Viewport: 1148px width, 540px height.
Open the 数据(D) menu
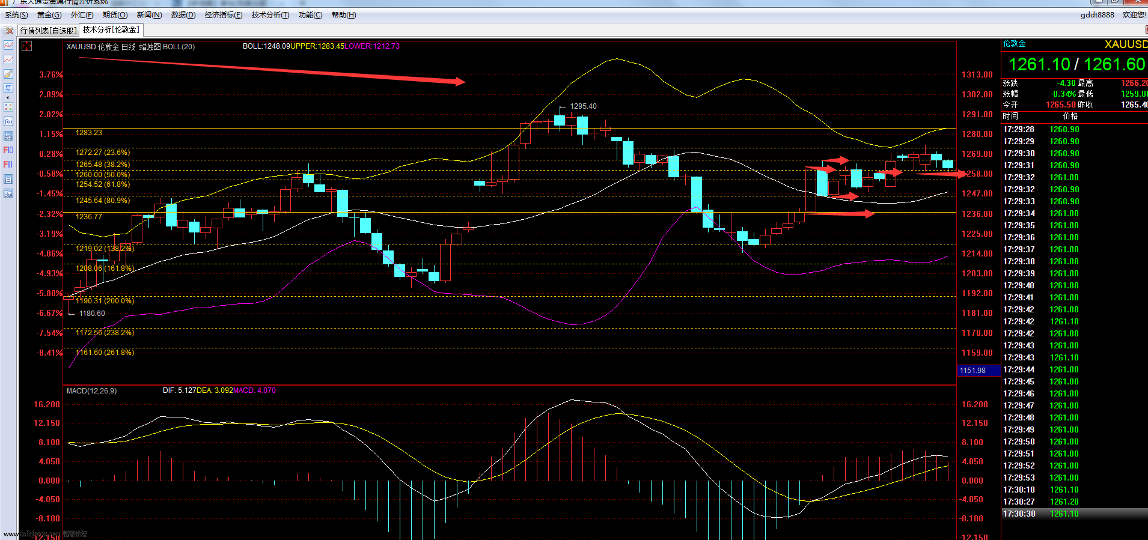(183, 15)
